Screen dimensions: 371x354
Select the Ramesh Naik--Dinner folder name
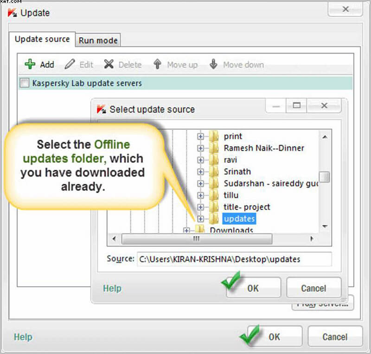point(264,148)
